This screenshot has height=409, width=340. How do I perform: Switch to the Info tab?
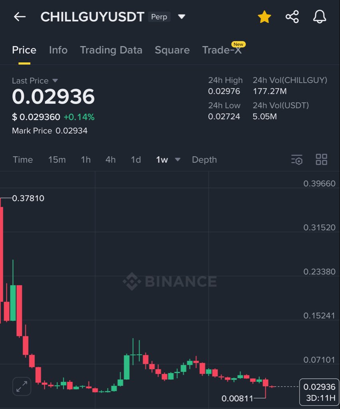(58, 50)
